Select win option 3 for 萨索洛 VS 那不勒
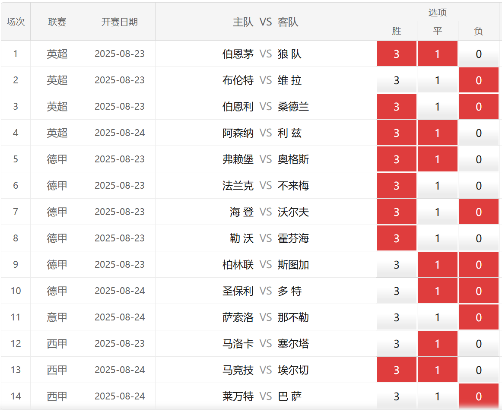This screenshot has height=412, width=502. pos(396,317)
